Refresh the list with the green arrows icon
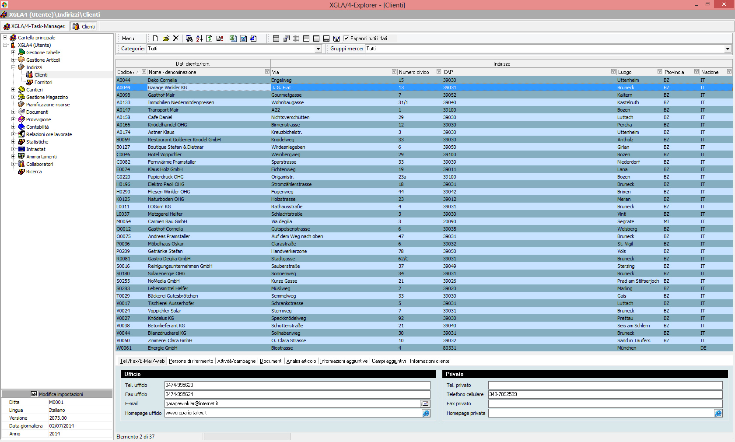The width and height of the screenshot is (735, 442). point(209,39)
